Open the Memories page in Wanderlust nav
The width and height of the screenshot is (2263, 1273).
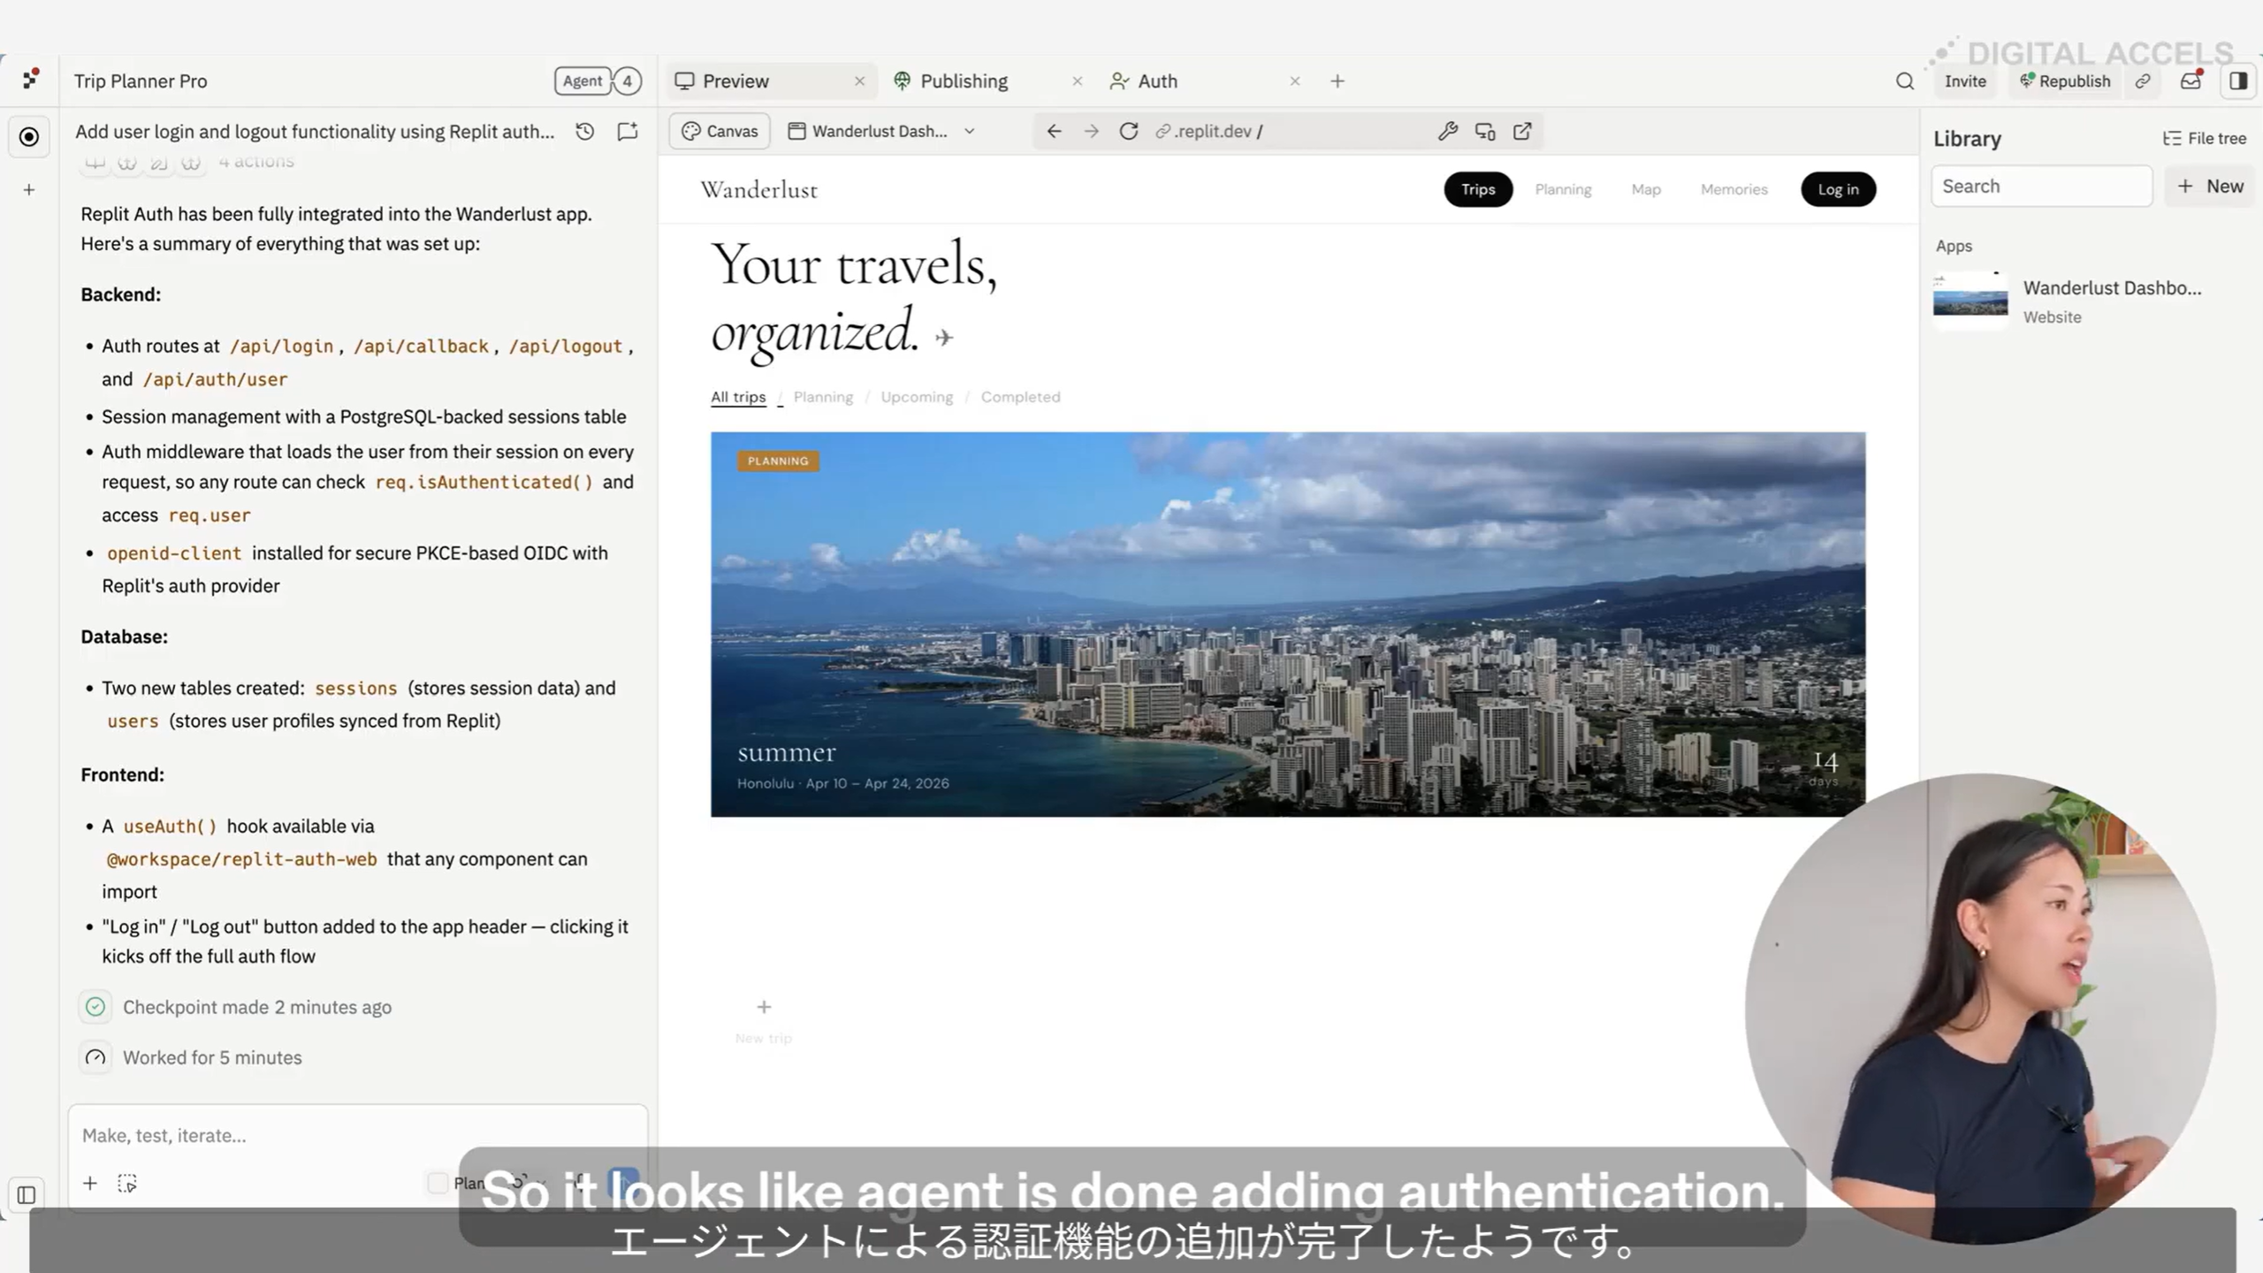pos(1734,189)
